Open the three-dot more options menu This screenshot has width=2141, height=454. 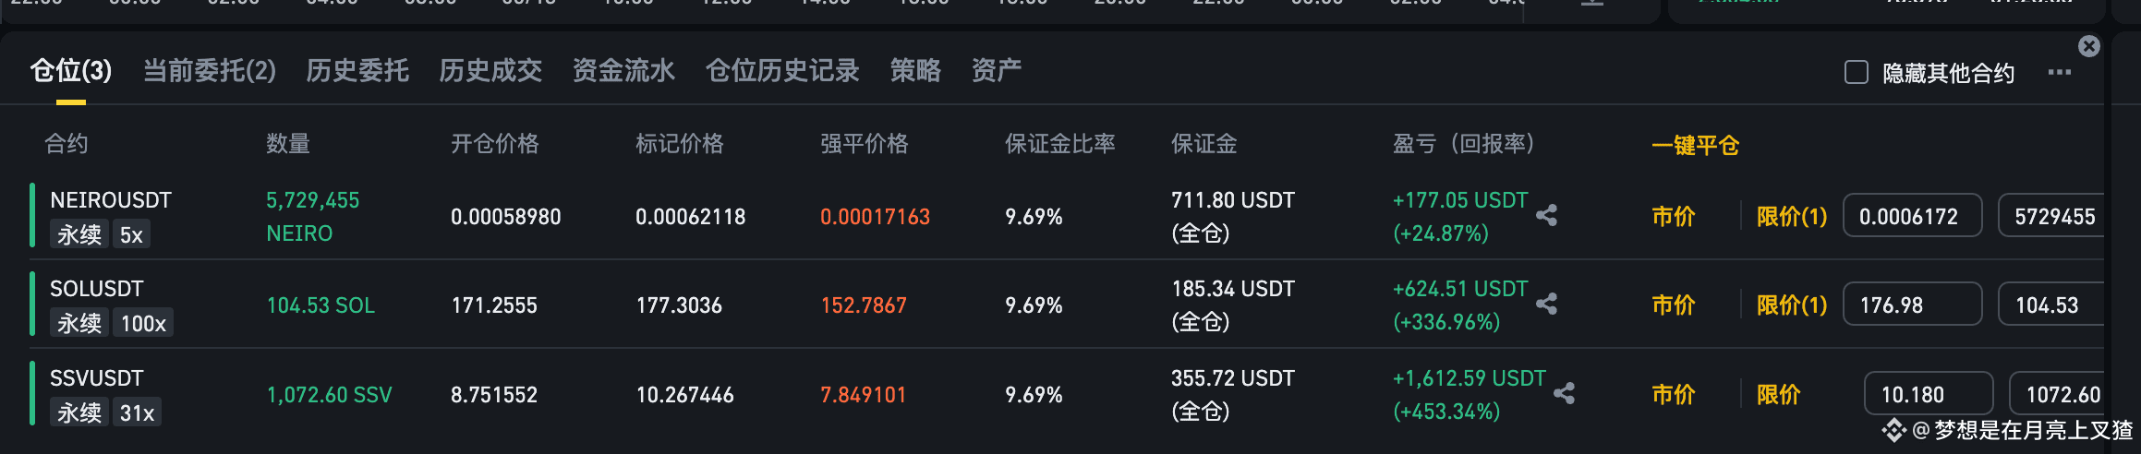point(2059,72)
